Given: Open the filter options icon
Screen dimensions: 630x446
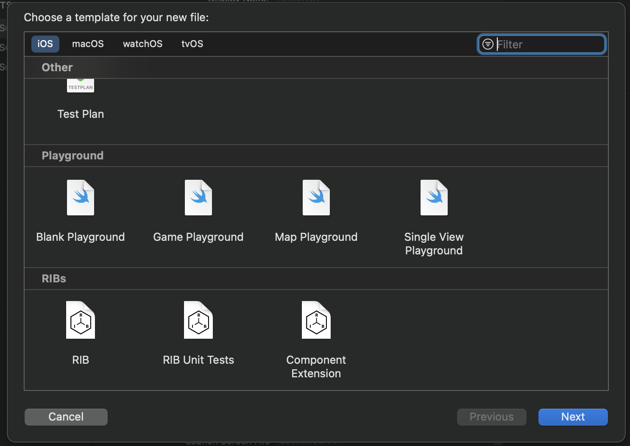Looking at the screenshot, I should pos(488,44).
